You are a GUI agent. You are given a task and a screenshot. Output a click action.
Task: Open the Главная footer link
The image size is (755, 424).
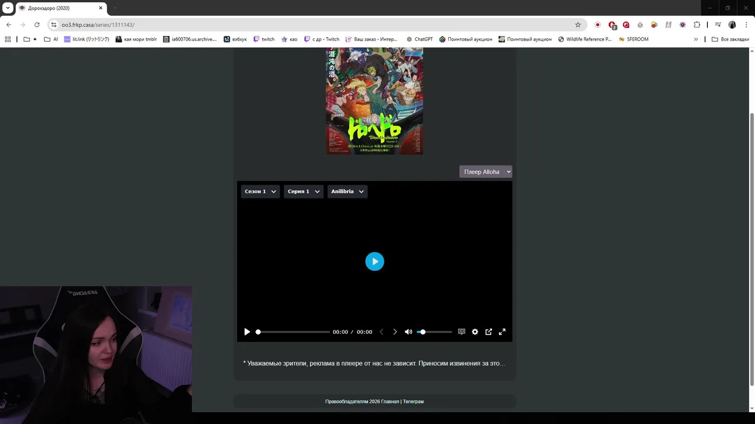(x=390, y=402)
